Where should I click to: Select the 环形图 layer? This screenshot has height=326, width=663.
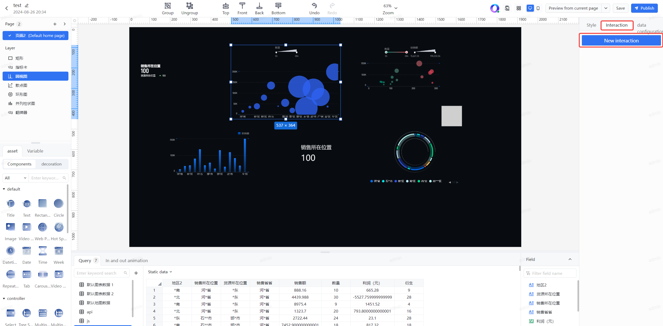(36, 94)
